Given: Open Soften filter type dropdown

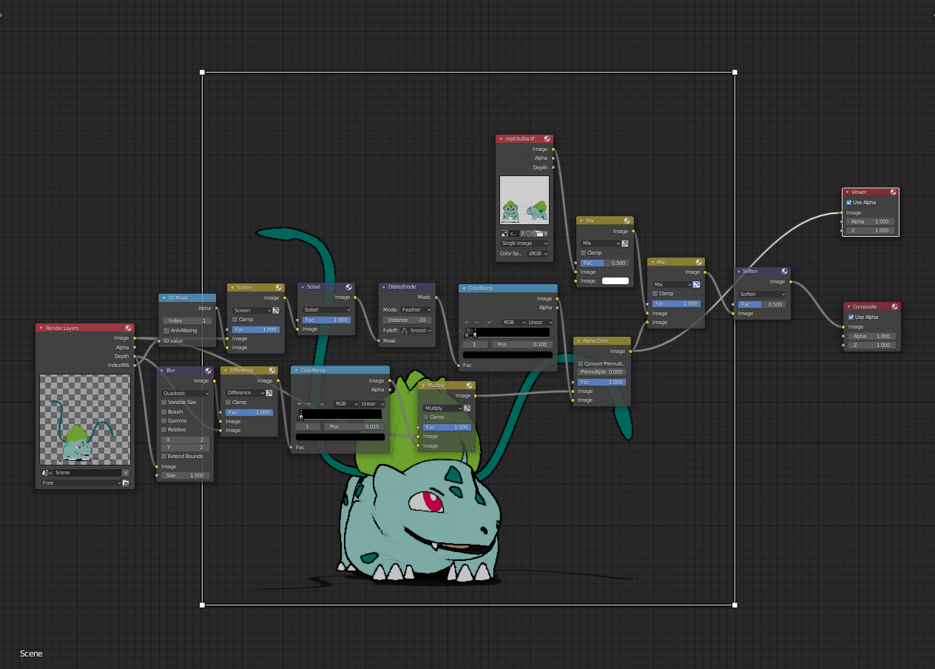Looking at the screenshot, I should pos(762,294).
